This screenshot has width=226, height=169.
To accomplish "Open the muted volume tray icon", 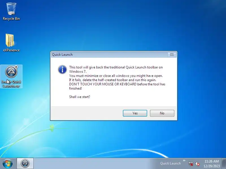I will pyautogui.click(x=197, y=164).
